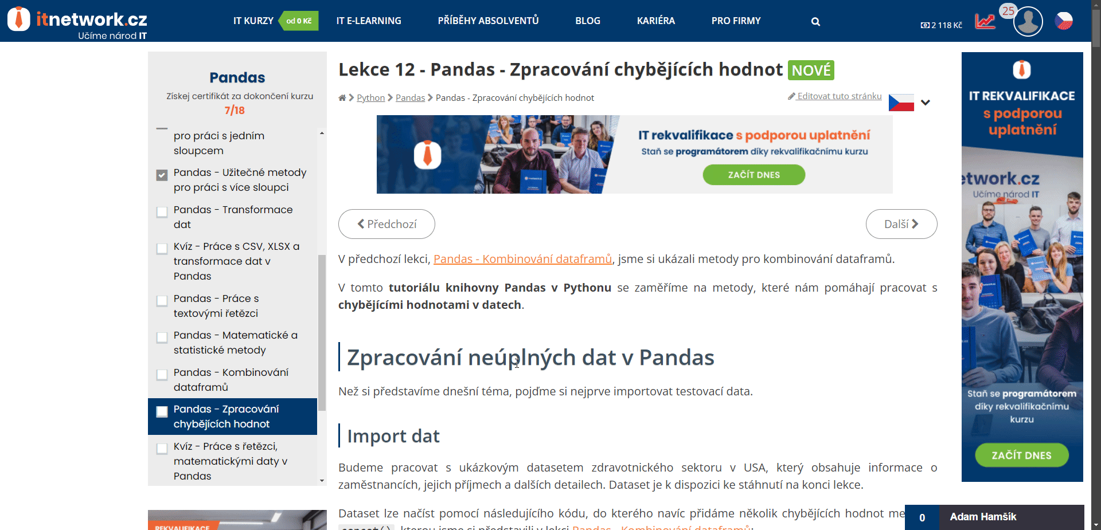Check the Pandas – Kombinování dataframů checkbox
The height and width of the screenshot is (530, 1101).
tap(161, 375)
